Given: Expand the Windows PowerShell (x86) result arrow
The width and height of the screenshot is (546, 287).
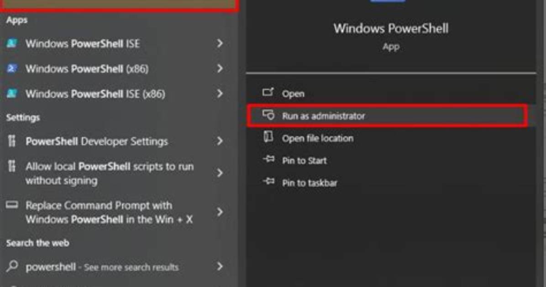Looking at the screenshot, I should click(220, 69).
